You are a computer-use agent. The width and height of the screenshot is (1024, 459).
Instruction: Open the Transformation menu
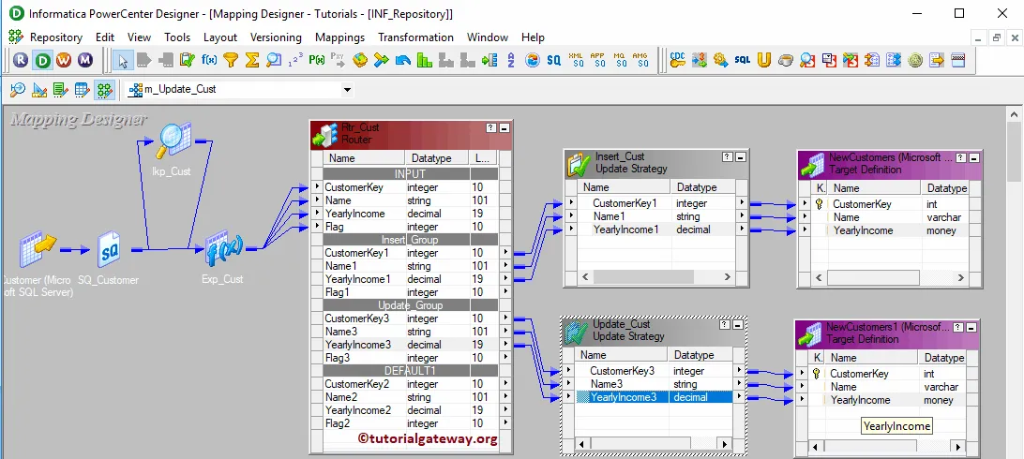pos(416,37)
